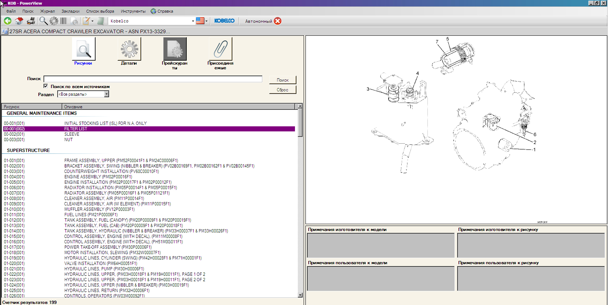Click the barcode icon in toolbar
This screenshot has height=305, width=608.
point(64,21)
